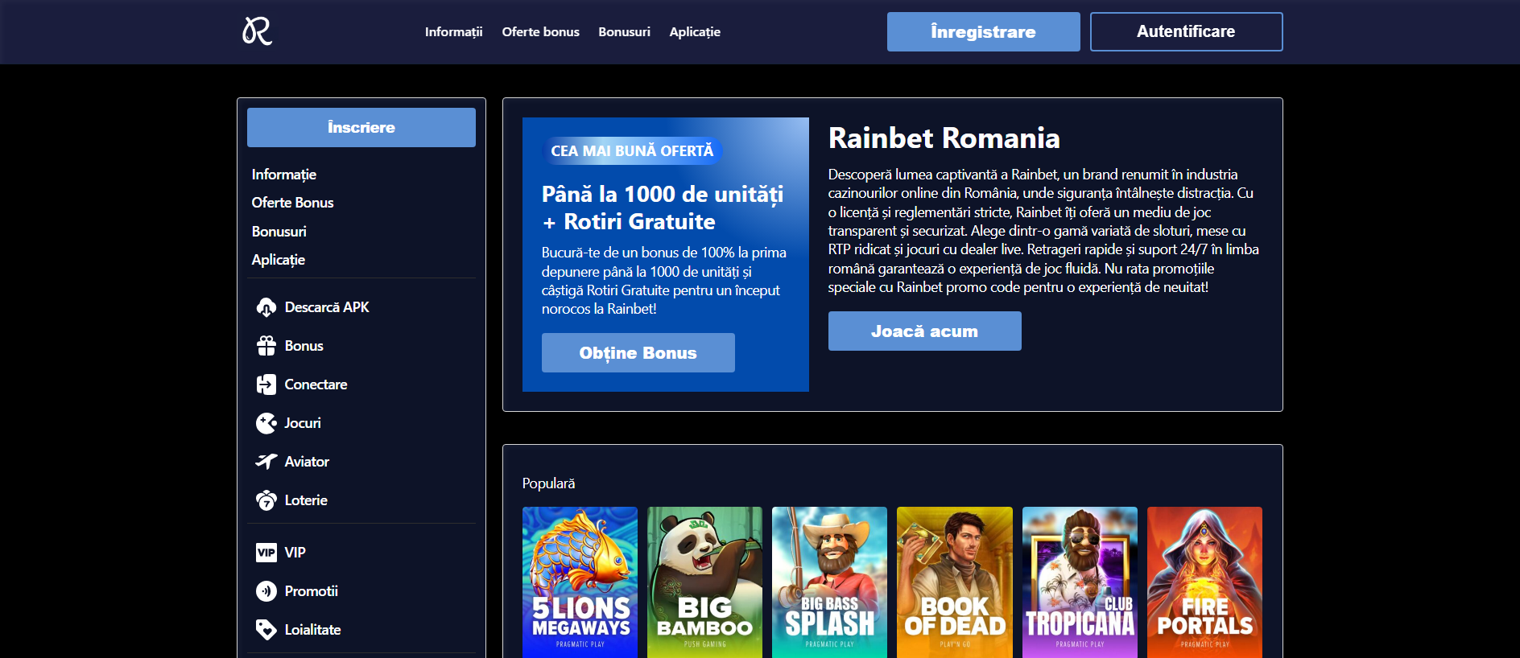Click the Promotii megaphone icon

click(x=266, y=591)
